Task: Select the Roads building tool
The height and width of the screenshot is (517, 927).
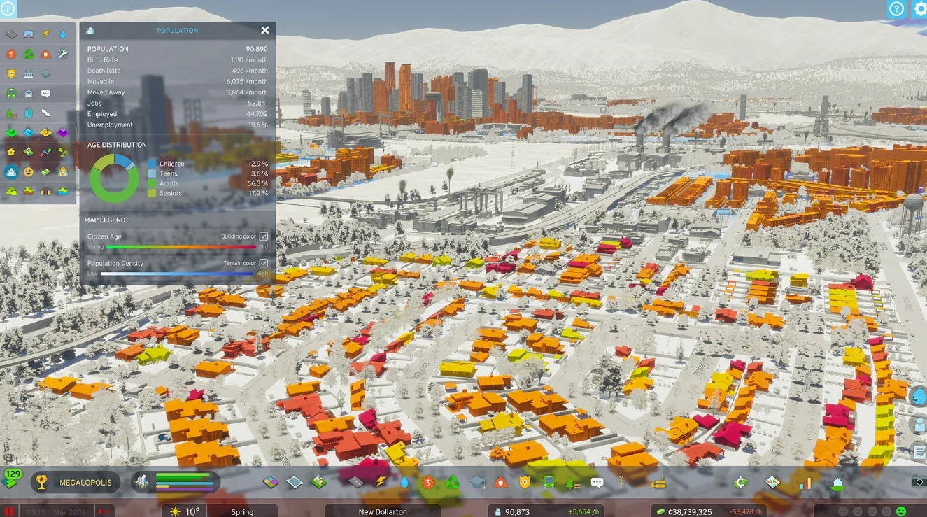Action: (355, 482)
